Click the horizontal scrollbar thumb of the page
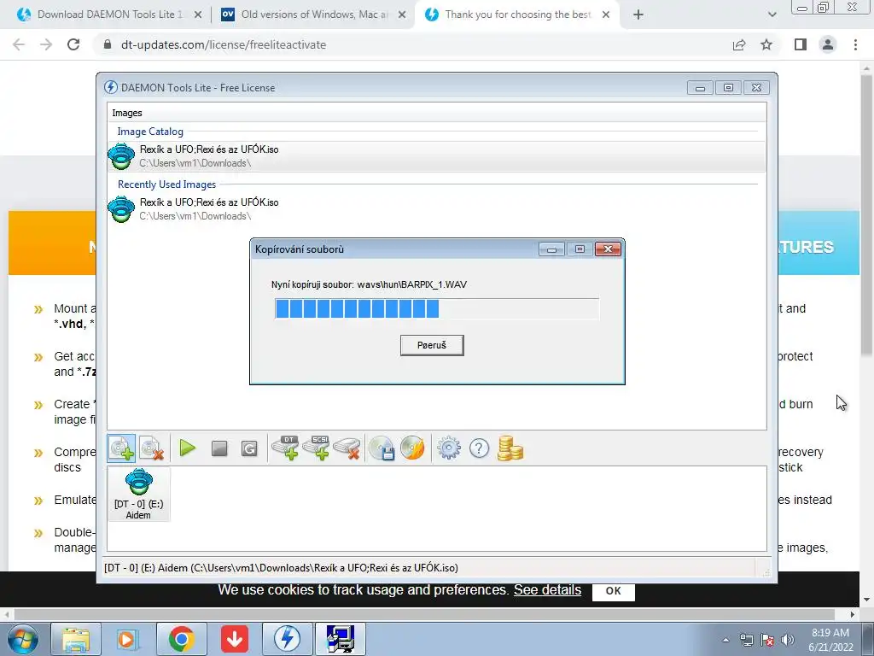 (423, 614)
